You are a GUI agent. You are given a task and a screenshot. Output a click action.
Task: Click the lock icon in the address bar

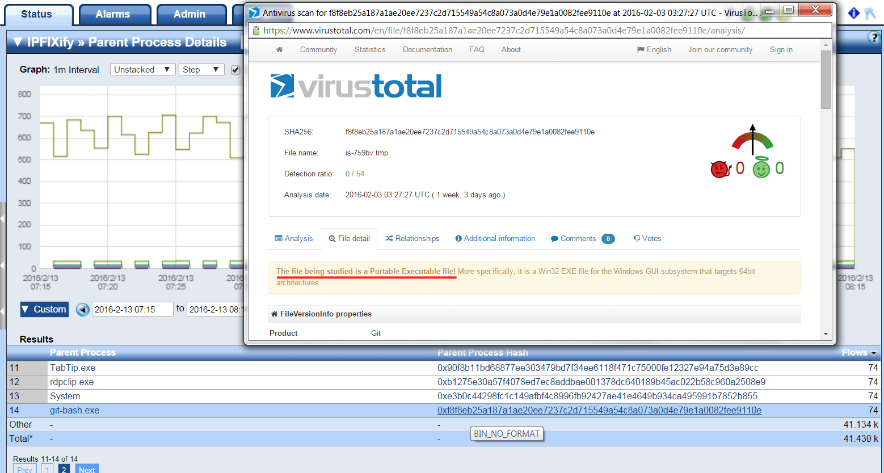click(256, 31)
